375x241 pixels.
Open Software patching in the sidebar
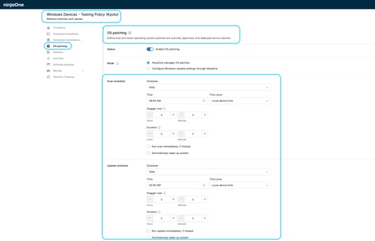[x=64, y=64]
